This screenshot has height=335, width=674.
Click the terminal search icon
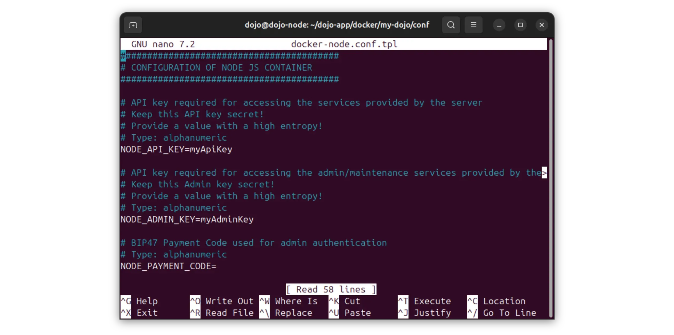(451, 25)
